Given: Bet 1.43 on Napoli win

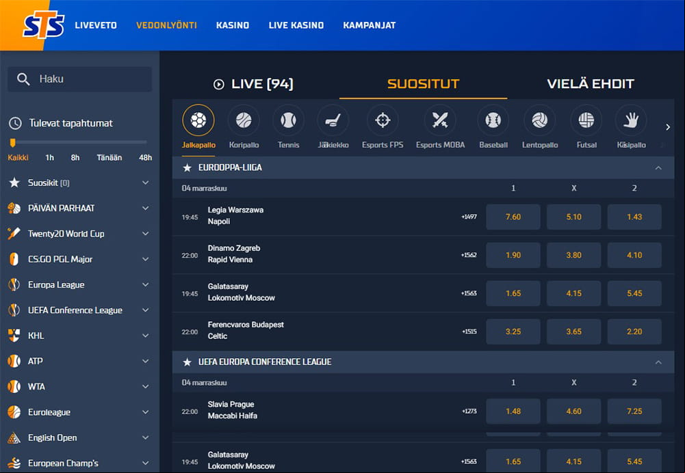Looking at the screenshot, I should pos(634,217).
